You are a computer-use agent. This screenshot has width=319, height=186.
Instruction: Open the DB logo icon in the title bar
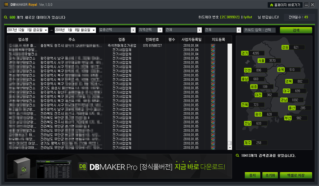pos(6,4)
